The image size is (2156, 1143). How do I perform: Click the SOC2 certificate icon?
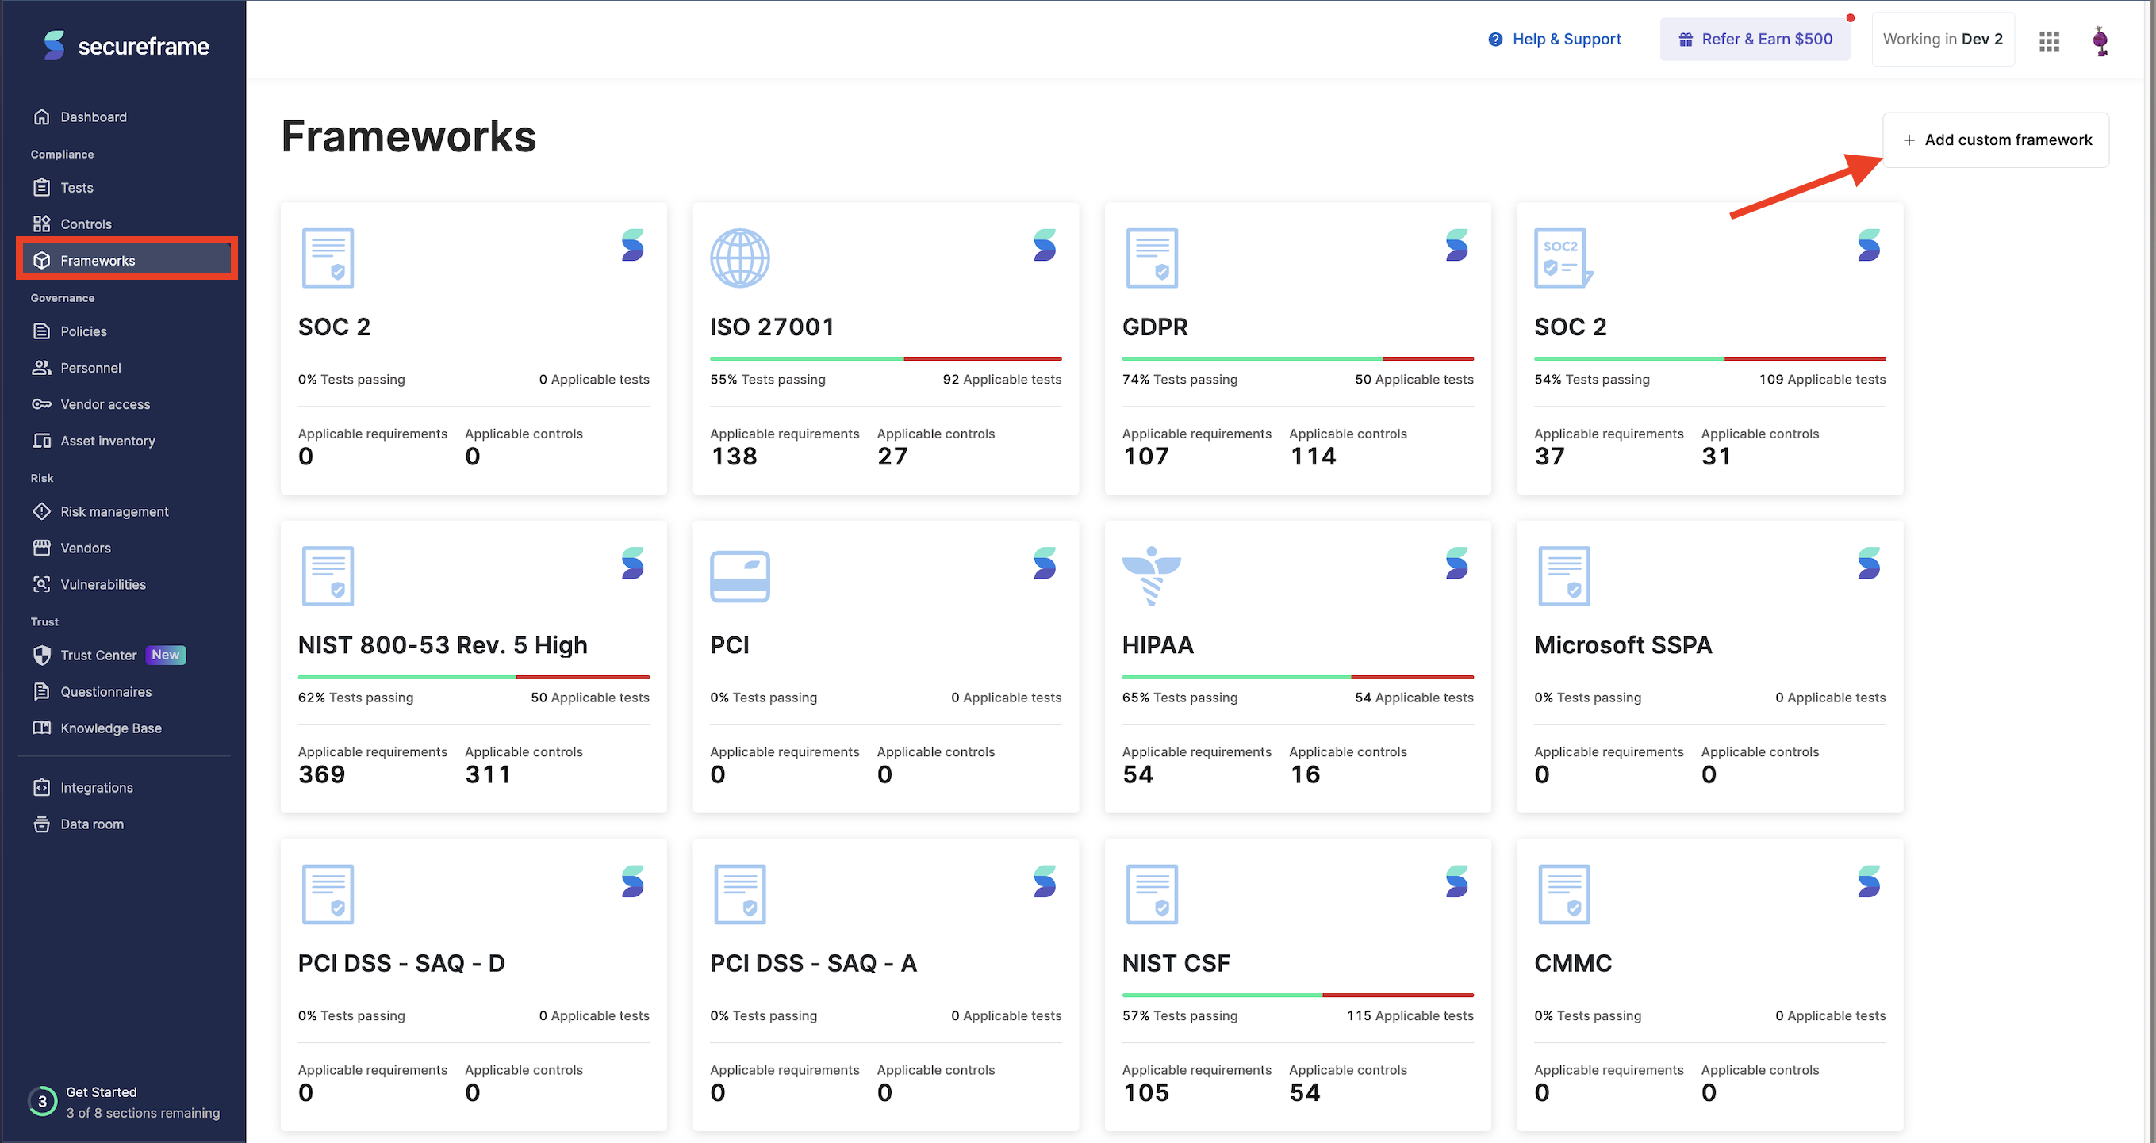(1563, 258)
